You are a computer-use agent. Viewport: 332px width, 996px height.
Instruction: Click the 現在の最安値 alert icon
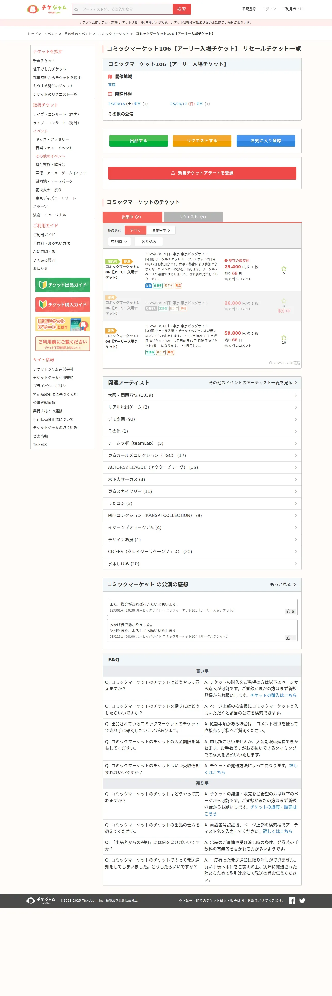click(226, 261)
